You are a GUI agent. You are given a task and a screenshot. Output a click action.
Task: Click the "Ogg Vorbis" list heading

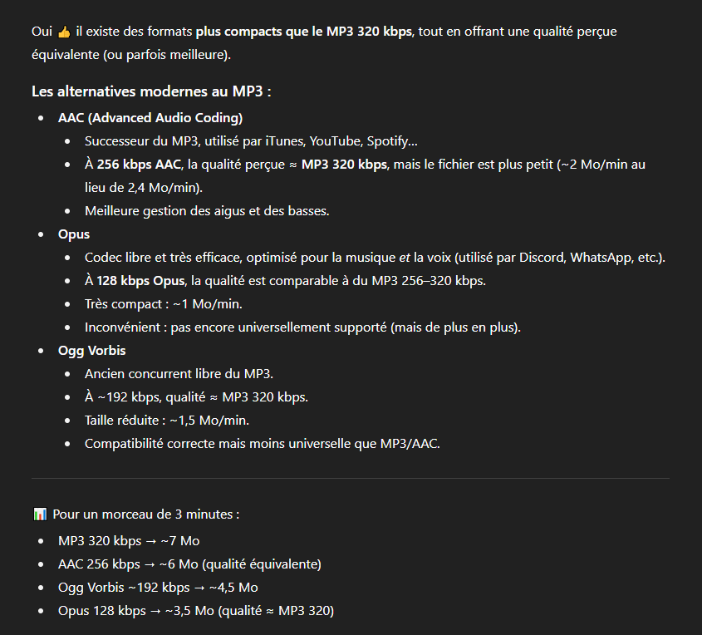[92, 350]
